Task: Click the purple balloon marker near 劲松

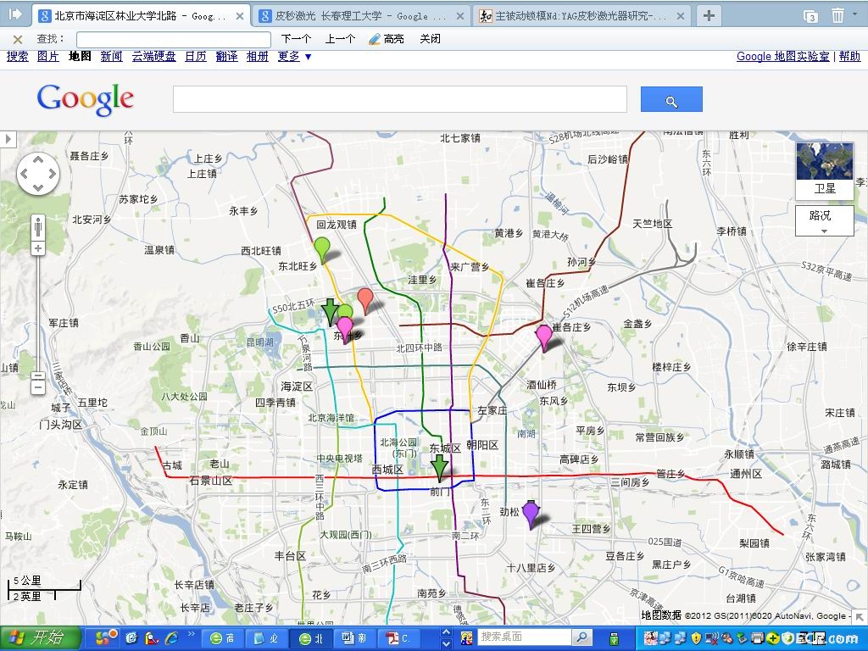Action: [x=531, y=514]
